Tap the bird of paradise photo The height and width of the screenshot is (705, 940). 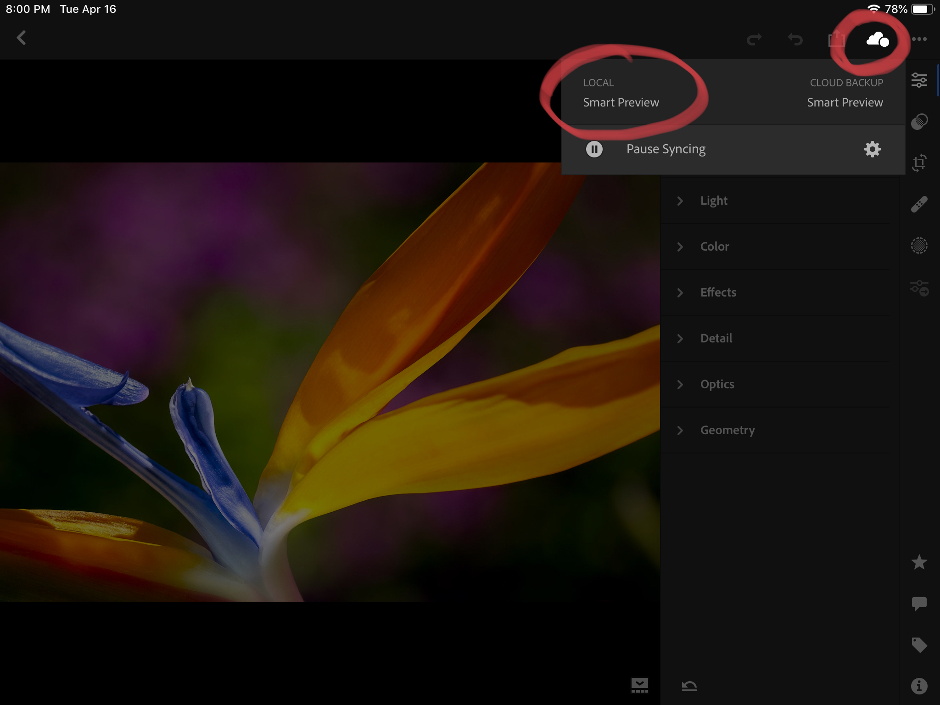(330, 382)
